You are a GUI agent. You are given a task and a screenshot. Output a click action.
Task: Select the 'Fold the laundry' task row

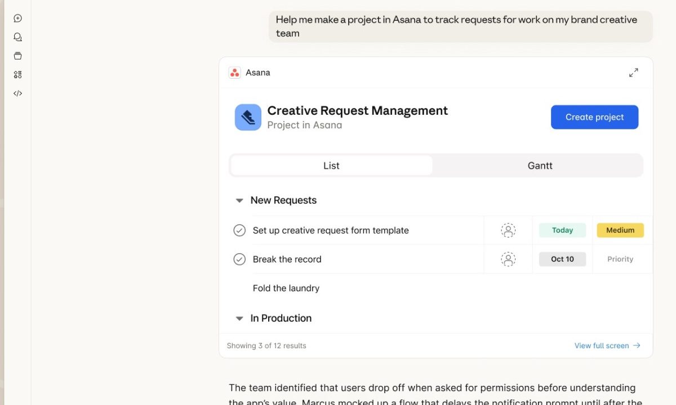[x=286, y=288]
